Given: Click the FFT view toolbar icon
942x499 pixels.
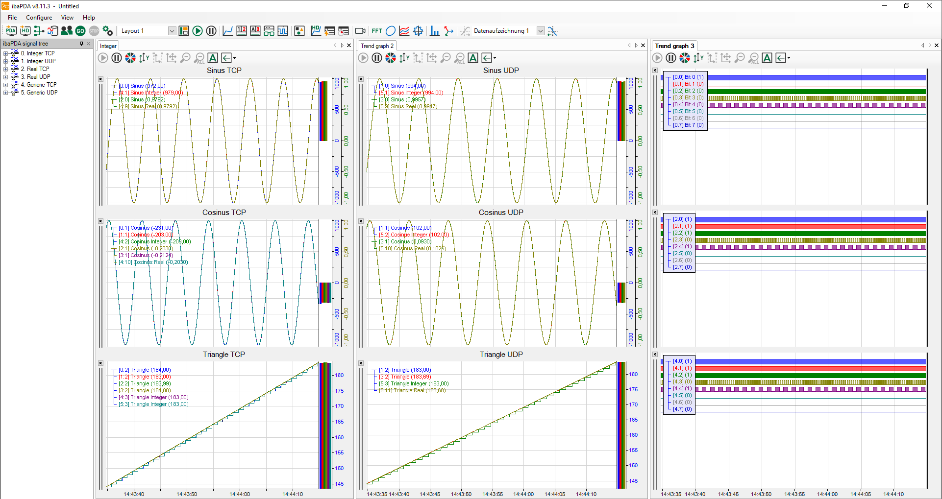Looking at the screenshot, I should pyautogui.click(x=376, y=31).
